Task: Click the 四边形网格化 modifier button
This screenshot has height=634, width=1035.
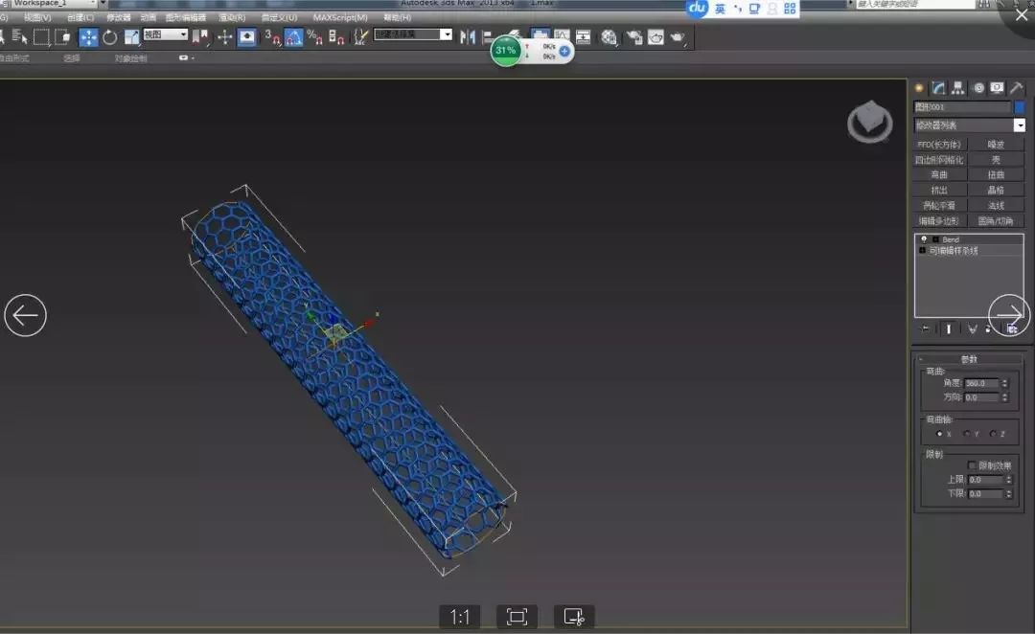Action: 939,160
